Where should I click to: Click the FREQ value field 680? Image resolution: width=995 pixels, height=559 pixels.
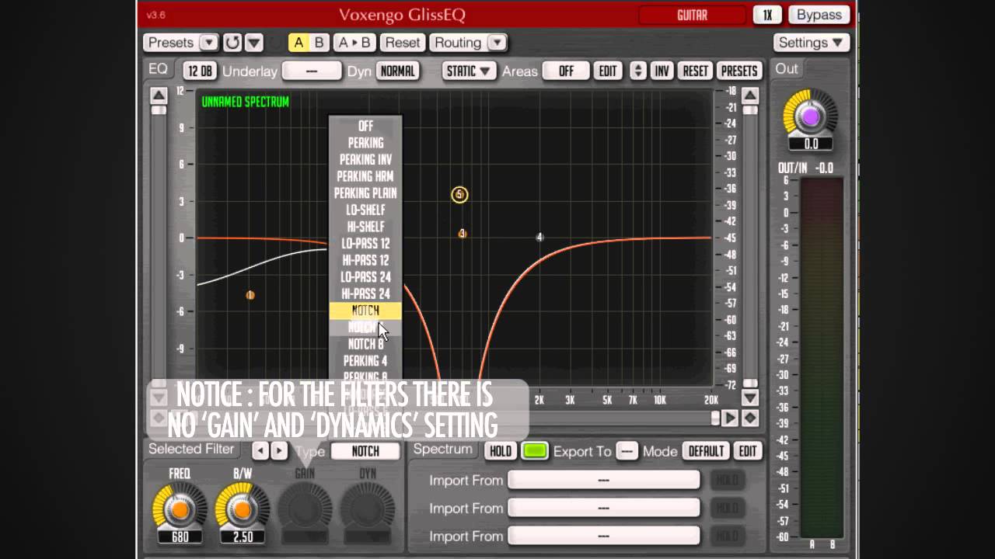point(180,536)
